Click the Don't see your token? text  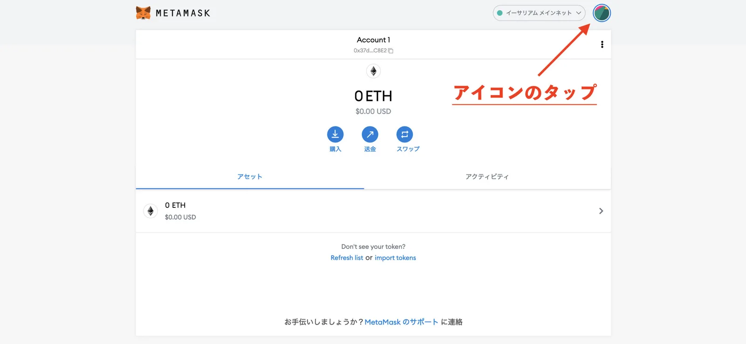[373, 247]
